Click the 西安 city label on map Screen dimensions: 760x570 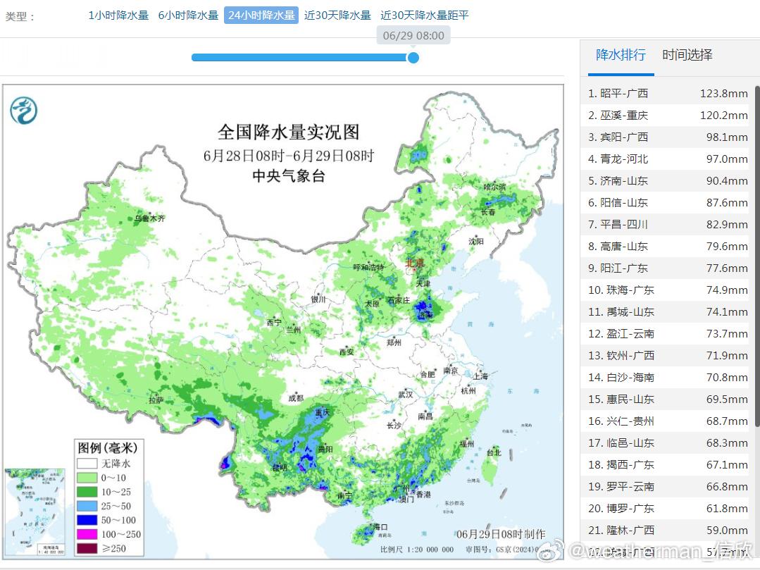[x=347, y=352]
